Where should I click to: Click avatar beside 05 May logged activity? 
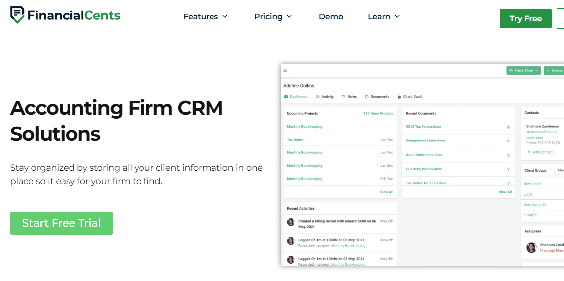click(291, 260)
